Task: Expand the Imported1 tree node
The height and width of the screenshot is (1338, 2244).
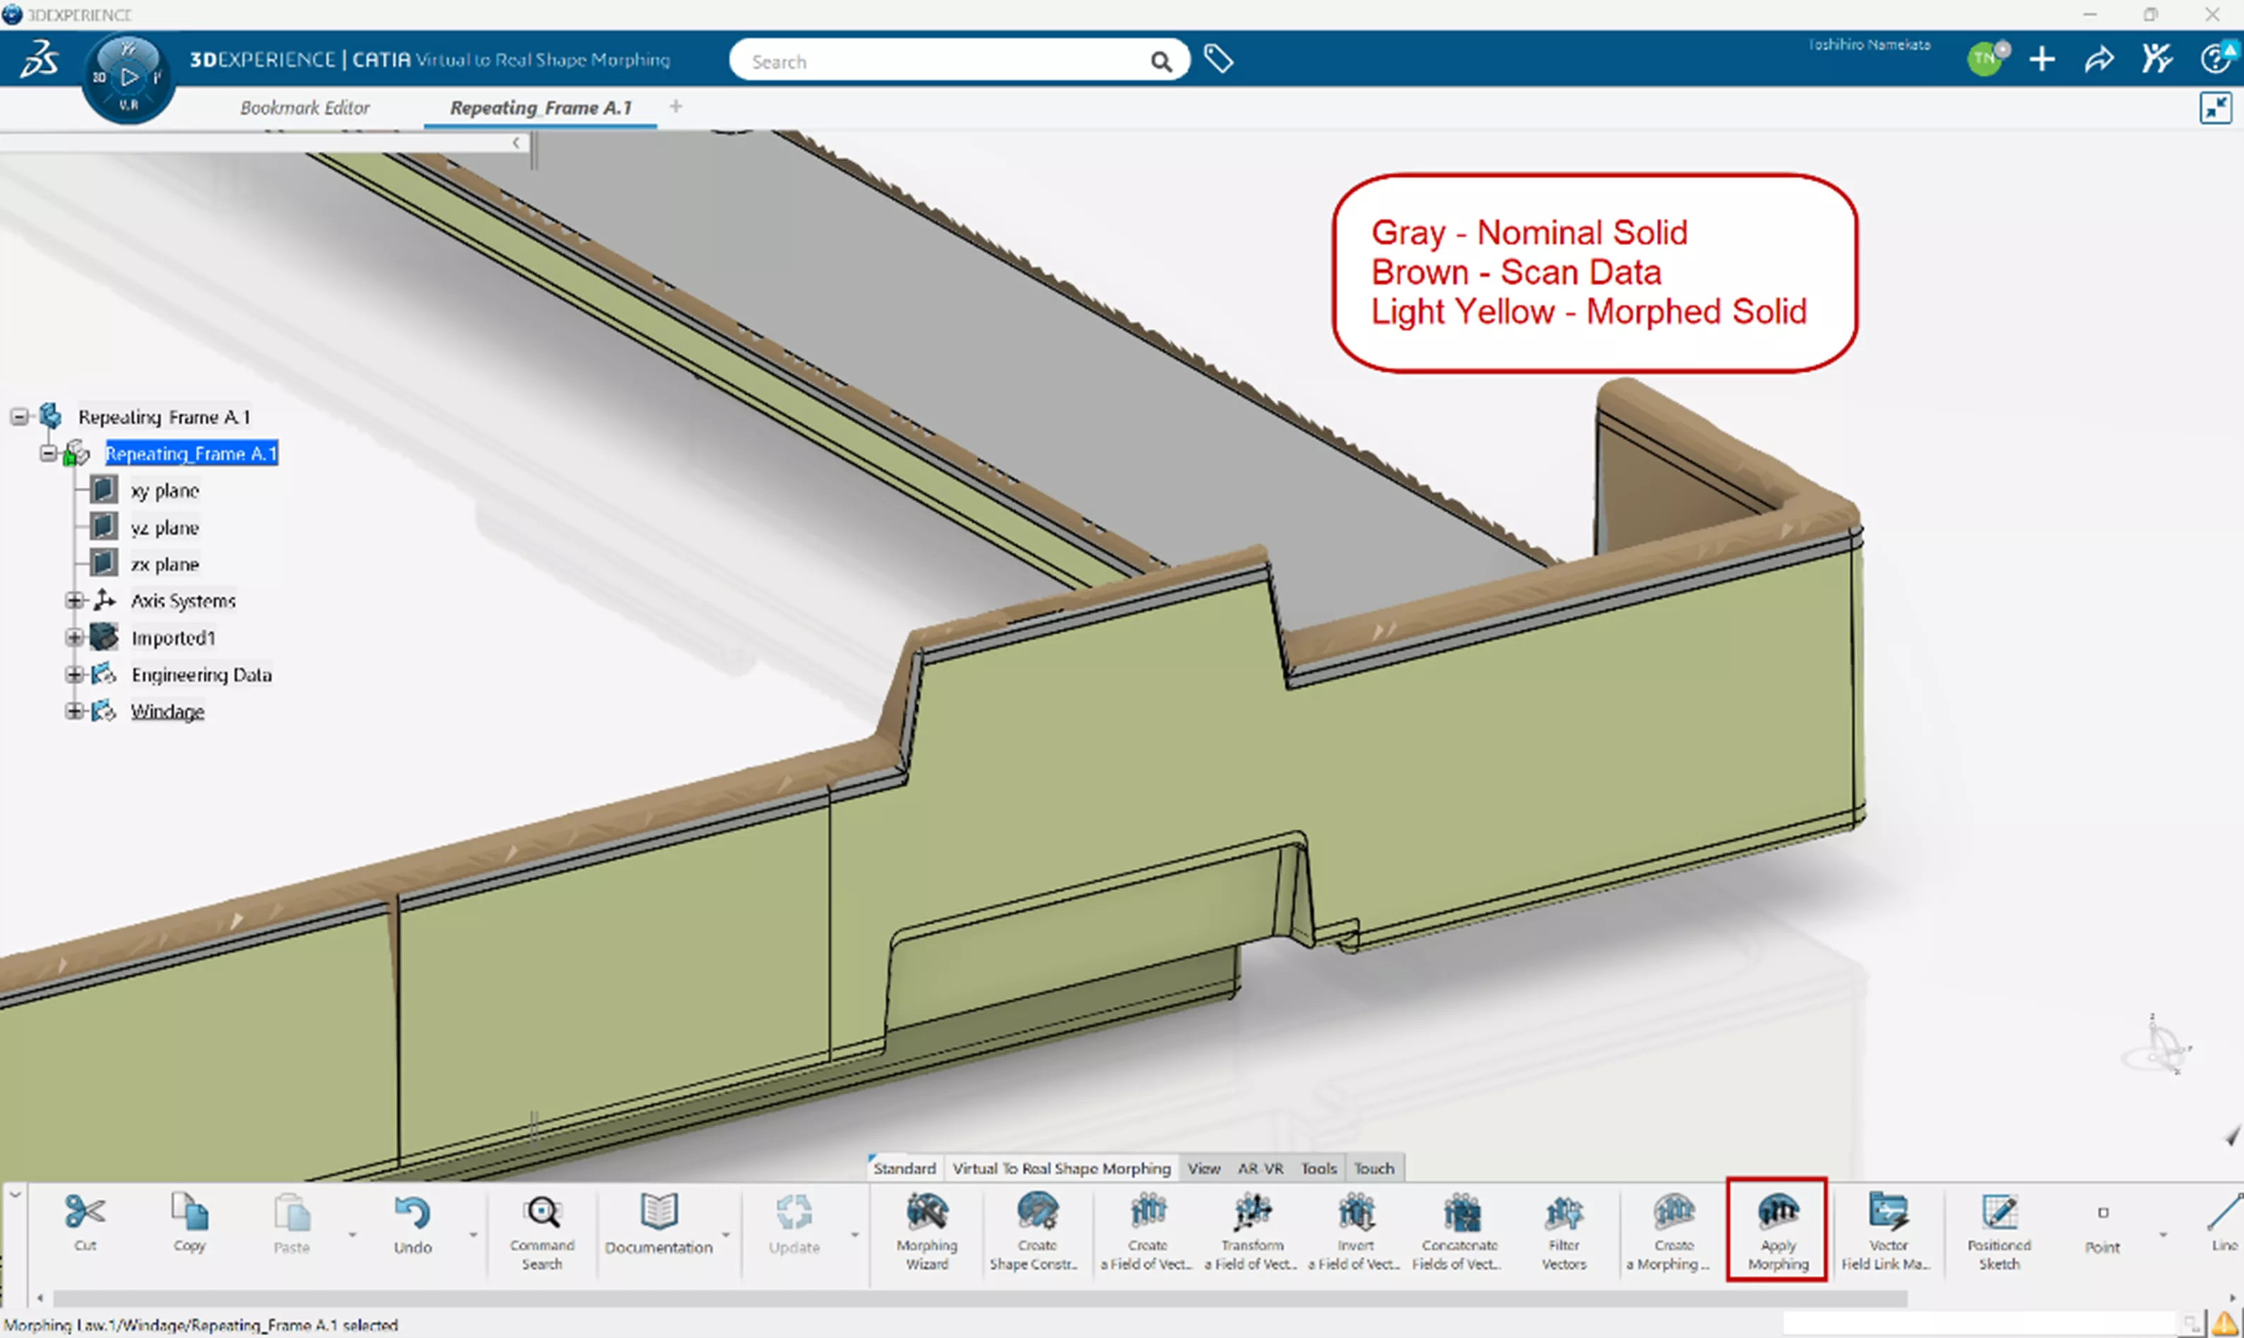Action: pos(74,637)
